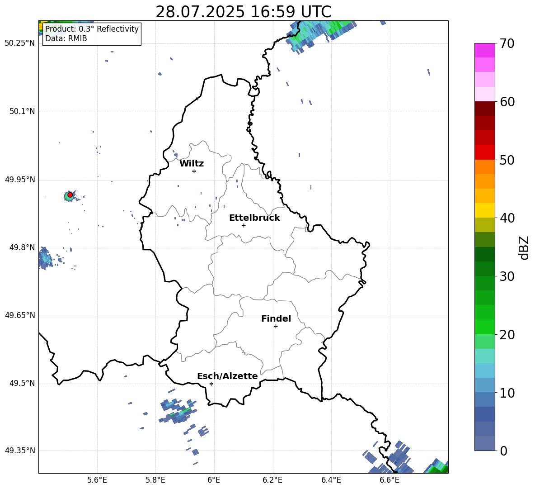The width and height of the screenshot is (535, 489).
Task: Pick the bright red swatch above 50
Action: [484, 152]
